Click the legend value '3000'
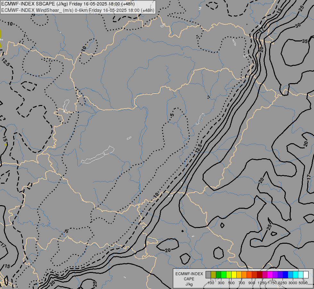The image size is (314, 289). (293, 283)
